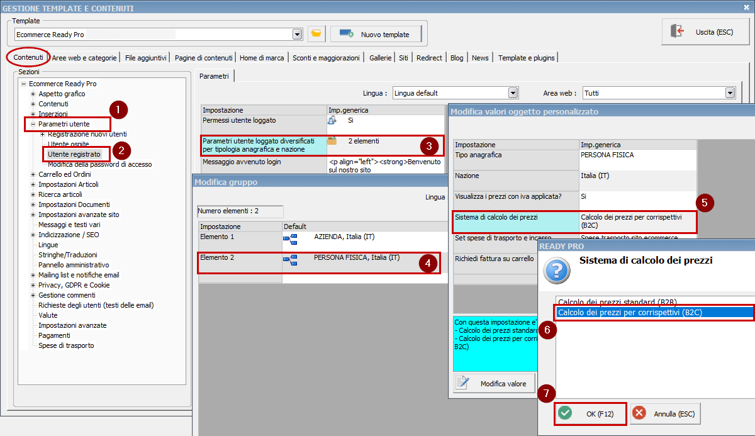Image resolution: width=755 pixels, height=436 pixels.
Task: Switch to the Contenuti tab
Action: pos(28,57)
